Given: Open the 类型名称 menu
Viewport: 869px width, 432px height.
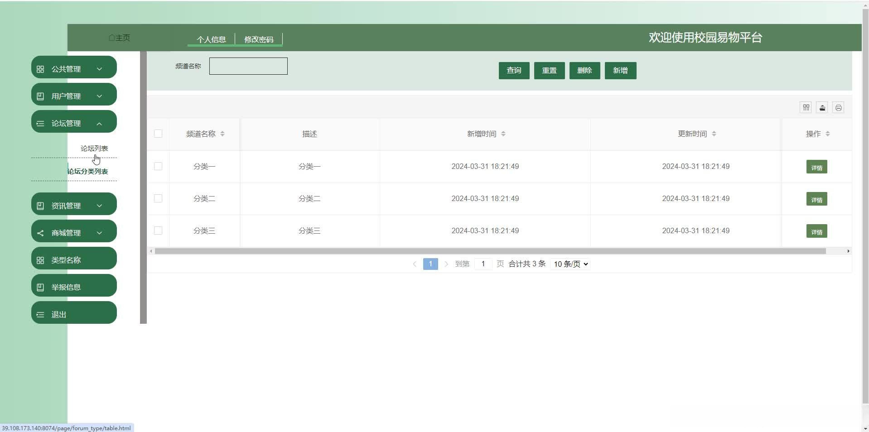Looking at the screenshot, I should (74, 258).
